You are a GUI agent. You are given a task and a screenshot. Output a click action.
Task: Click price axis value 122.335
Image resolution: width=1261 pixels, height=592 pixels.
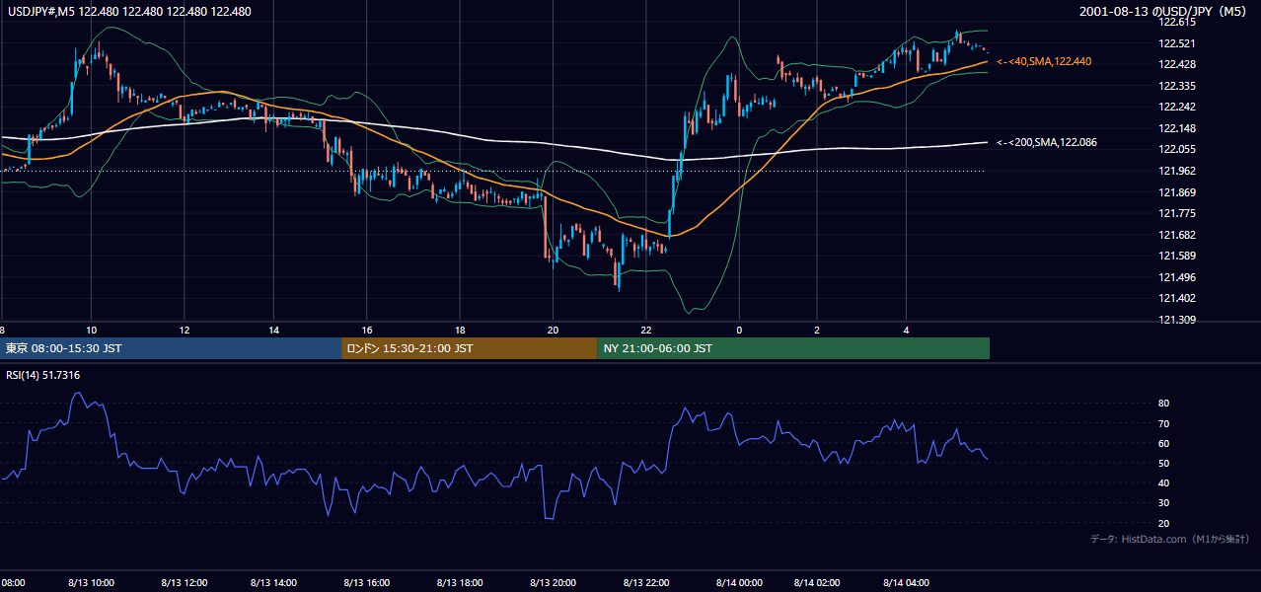[x=1178, y=86]
